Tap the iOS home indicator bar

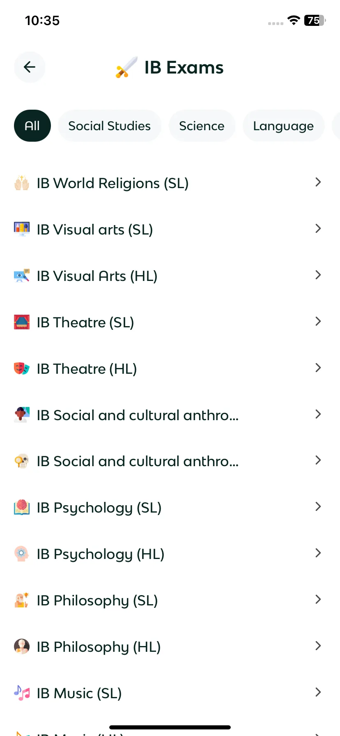pyautogui.click(x=170, y=727)
